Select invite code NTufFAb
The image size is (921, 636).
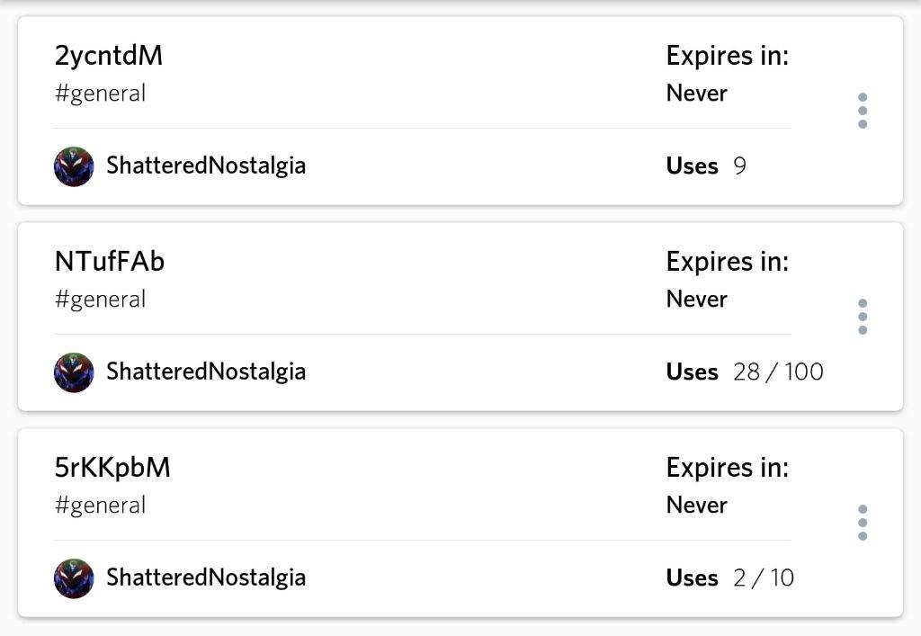[109, 262]
